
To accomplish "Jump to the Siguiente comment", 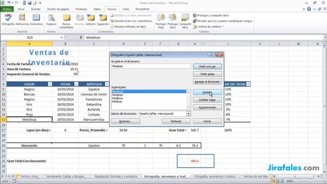I will pos(103,19).
